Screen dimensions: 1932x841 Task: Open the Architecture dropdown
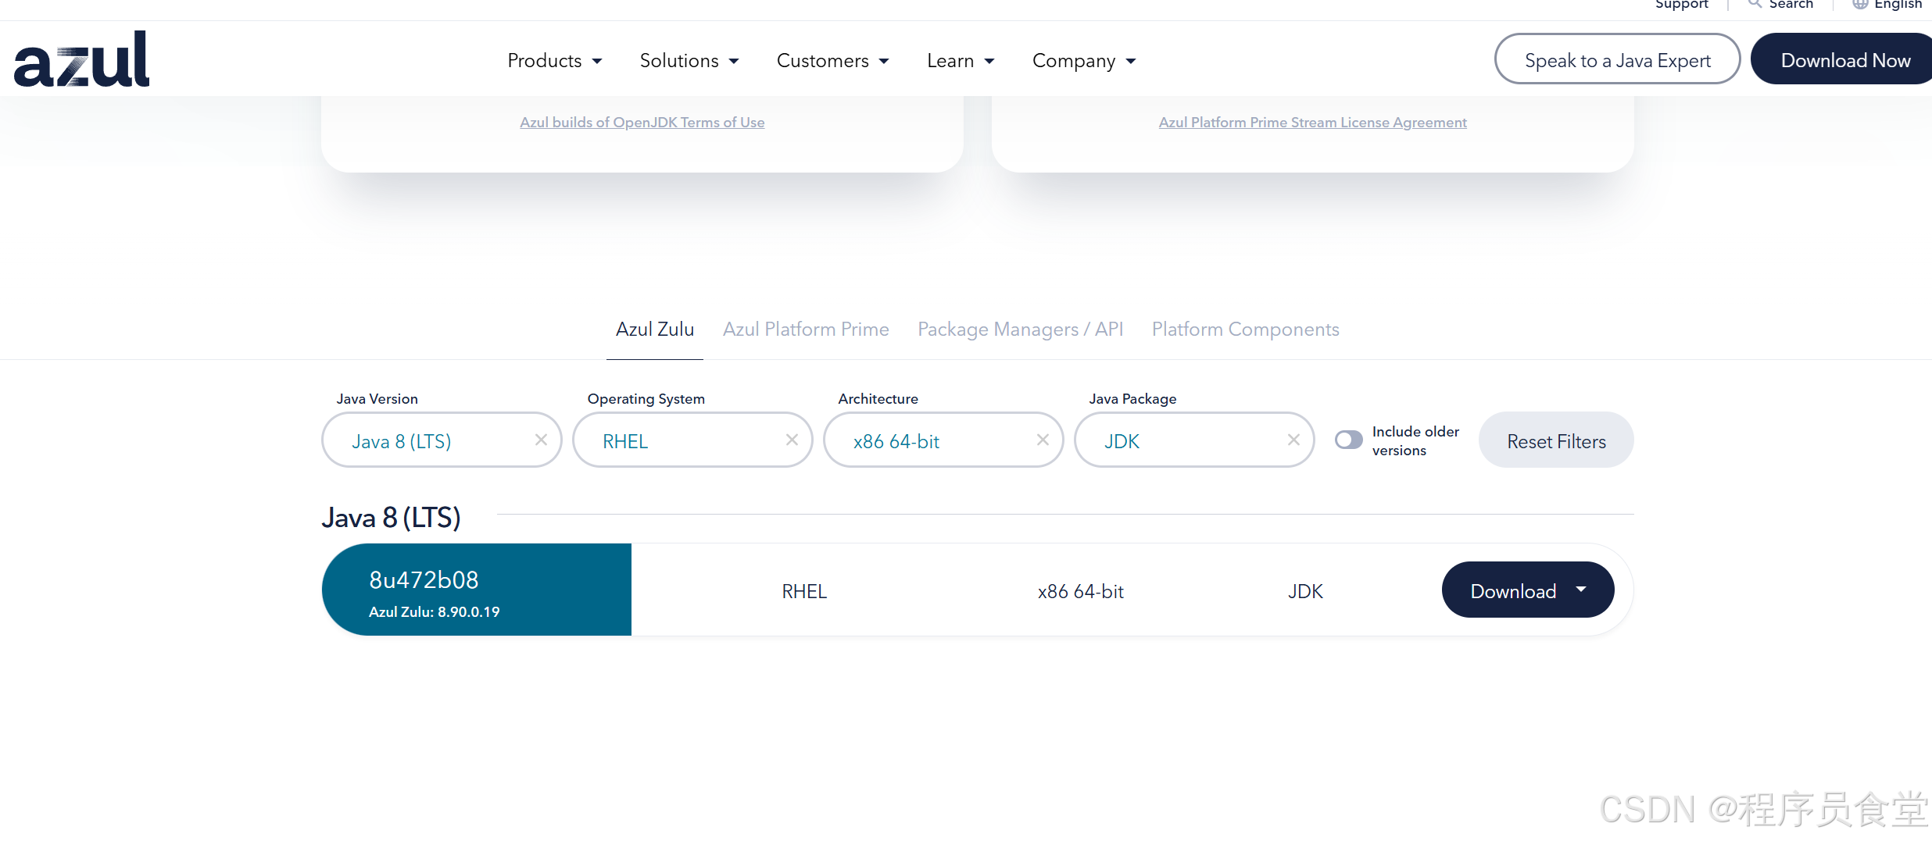943,440
